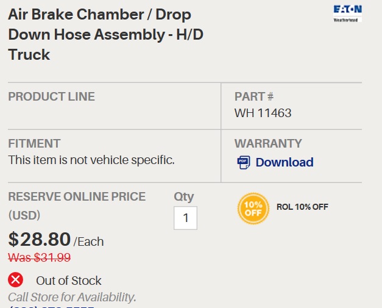Open the warranty Download link

(x=284, y=162)
